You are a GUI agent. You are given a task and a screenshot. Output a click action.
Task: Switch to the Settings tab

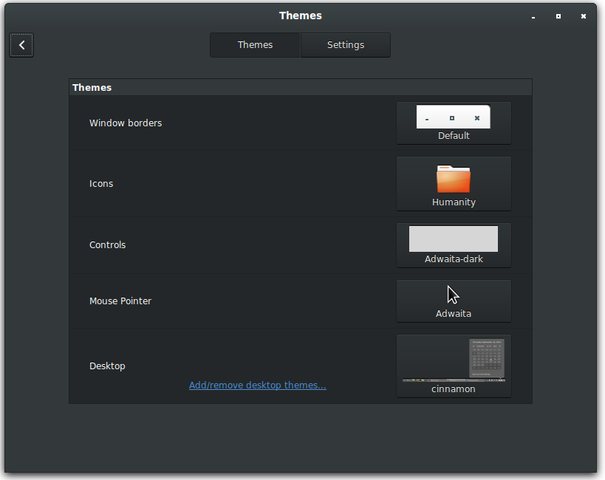coord(345,44)
